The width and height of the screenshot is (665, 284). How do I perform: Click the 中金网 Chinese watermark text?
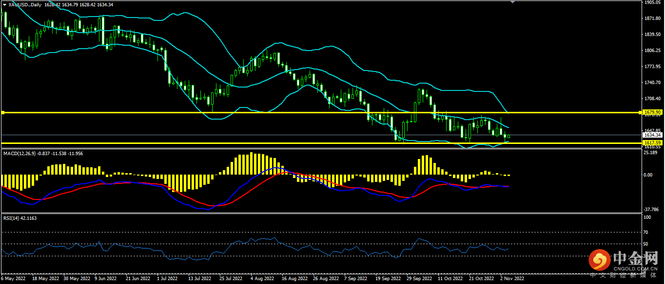(x=636, y=257)
